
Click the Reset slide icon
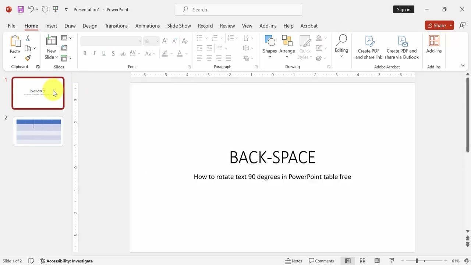[x=64, y=48]
